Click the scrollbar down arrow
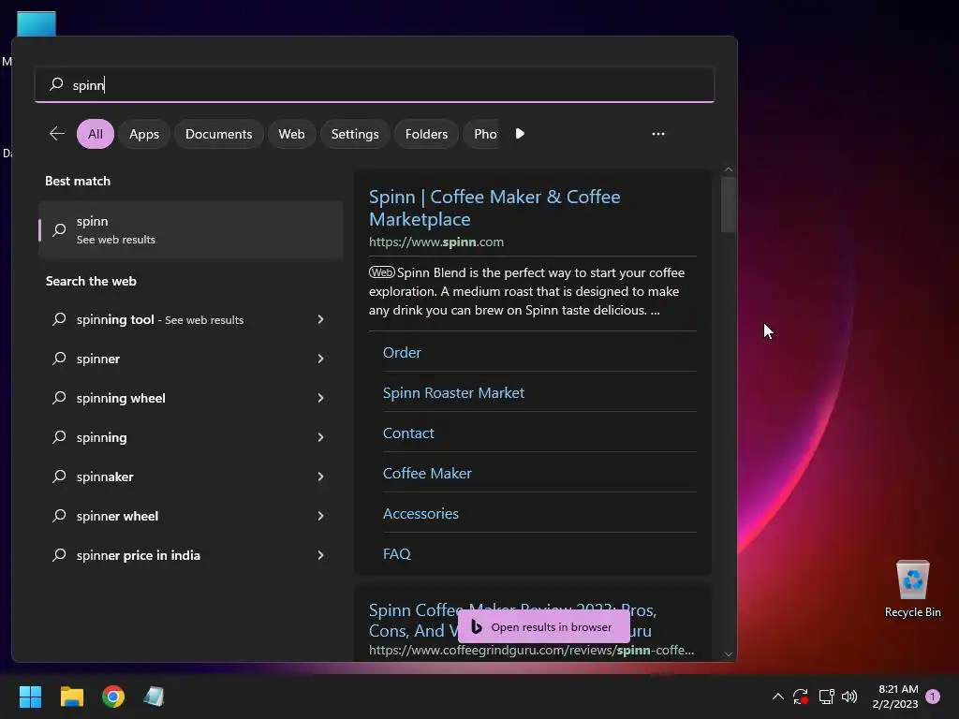The width and height of the screenshot is (959, 719). tap(728, 653)
